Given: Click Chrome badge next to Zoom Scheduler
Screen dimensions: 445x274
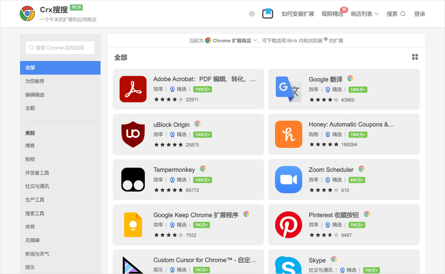Looking at the screenshot, I should pos(362,169).
